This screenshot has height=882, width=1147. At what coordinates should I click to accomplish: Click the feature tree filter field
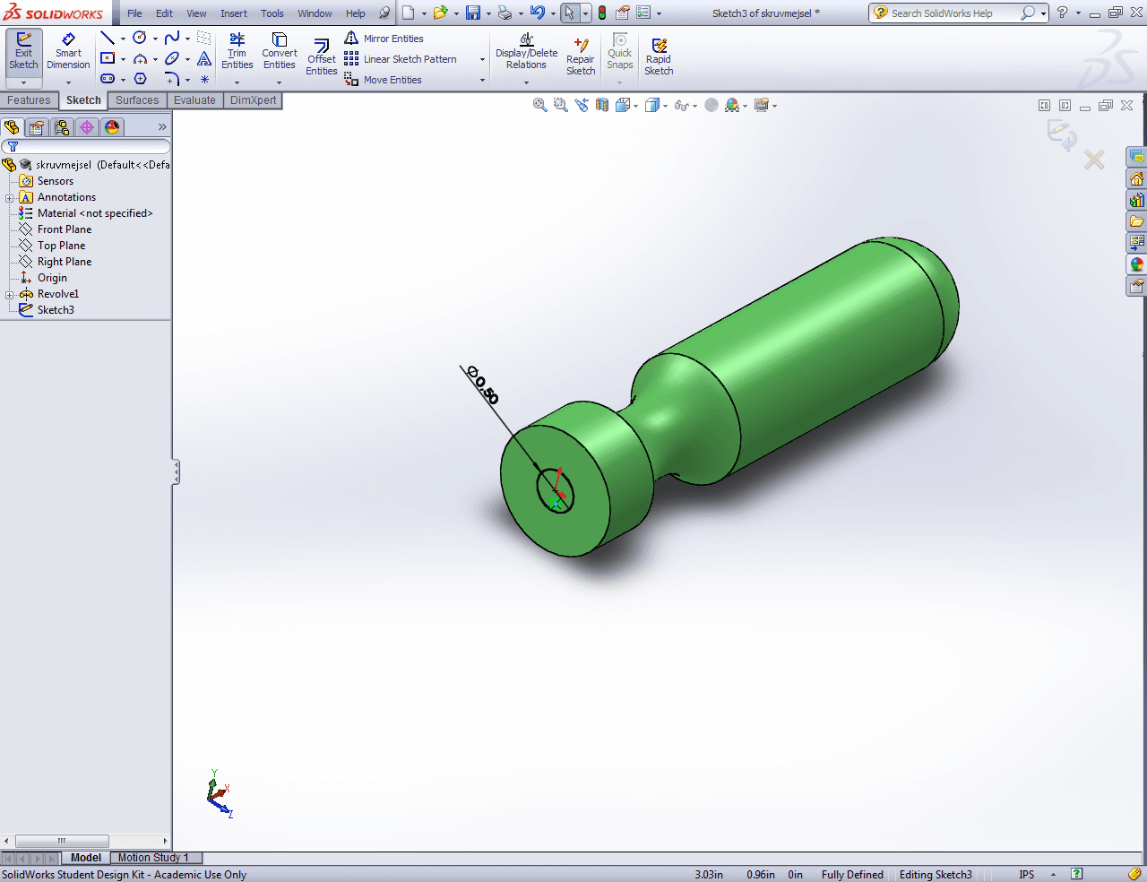[86, 146]
